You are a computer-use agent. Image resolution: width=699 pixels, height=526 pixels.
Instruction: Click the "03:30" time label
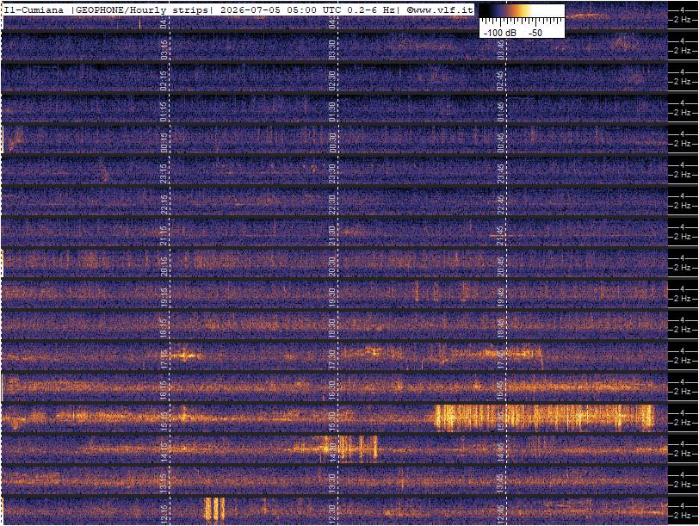coord(331,49)
